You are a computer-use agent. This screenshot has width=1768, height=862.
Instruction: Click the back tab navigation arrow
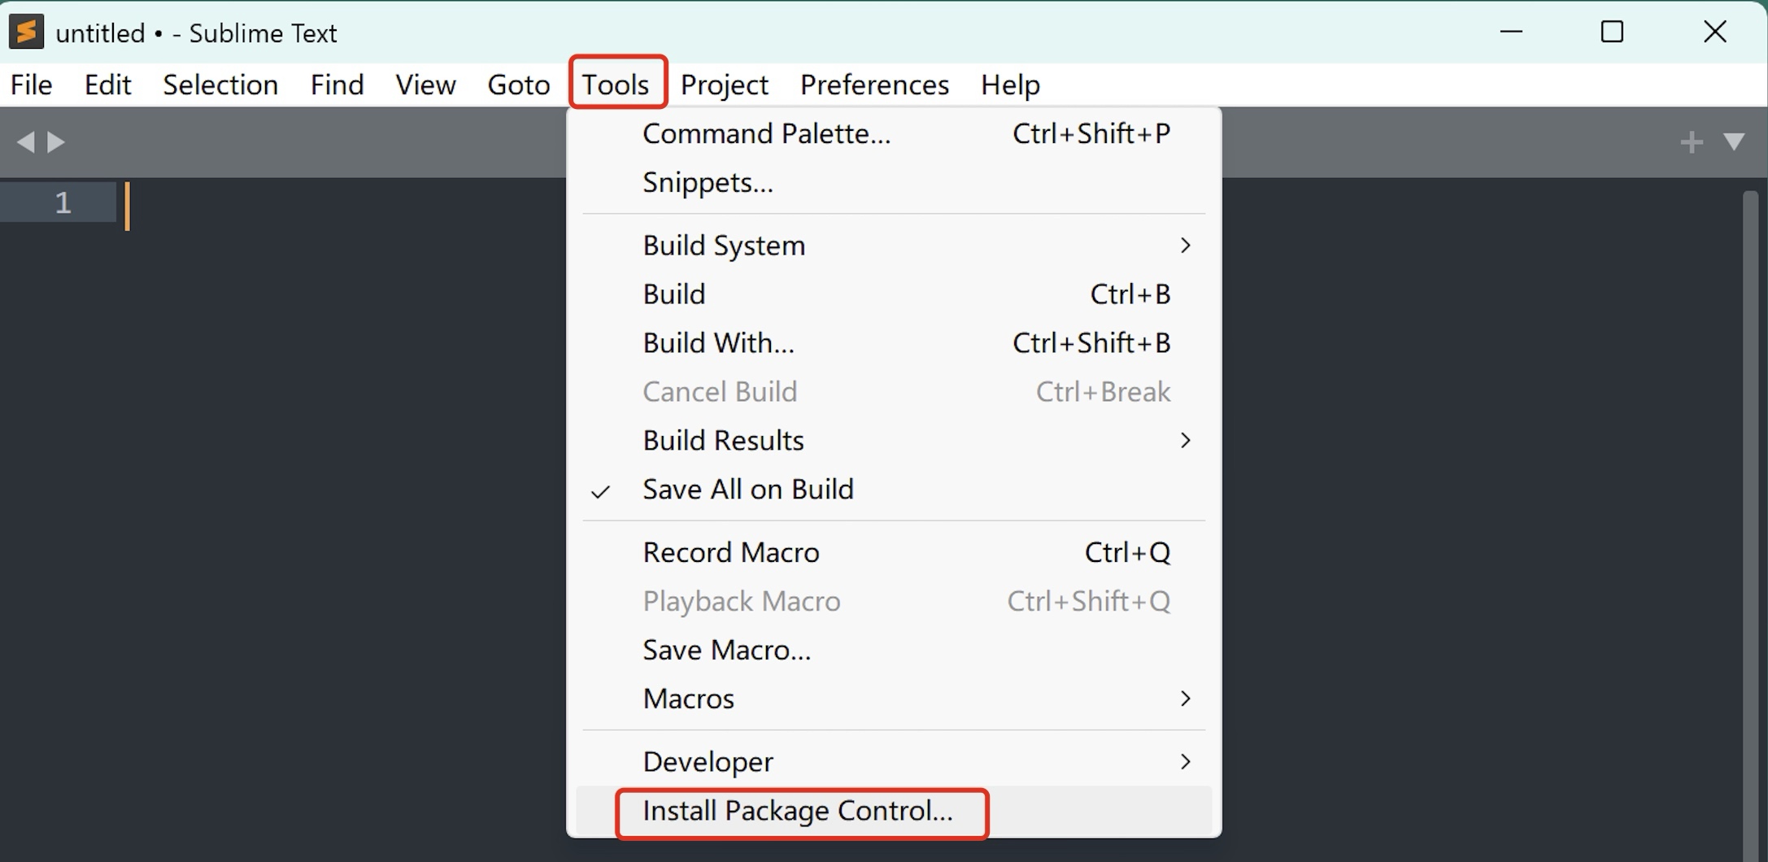[25, 142]
